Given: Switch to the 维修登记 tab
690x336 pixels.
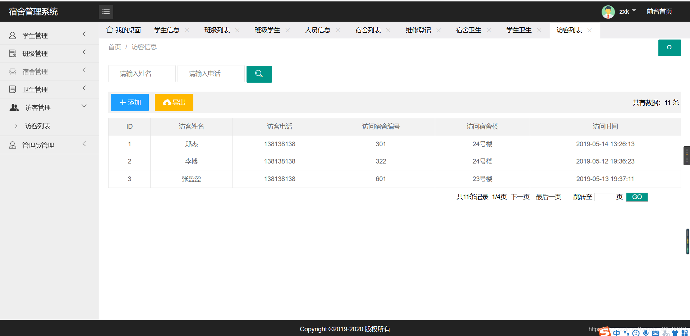Looking at the screenshot, I should click(x=418, y=30).
